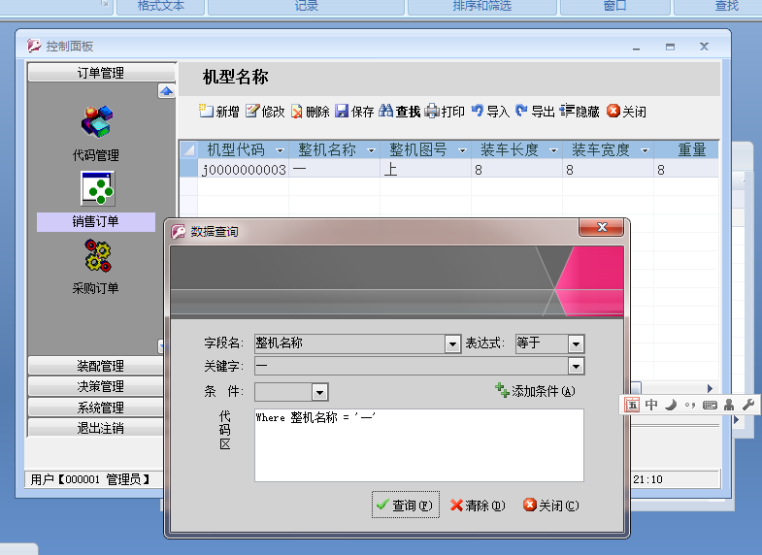
Task: Open the 整机图号 column filter dropdown
Action: [x=462, y=150]
